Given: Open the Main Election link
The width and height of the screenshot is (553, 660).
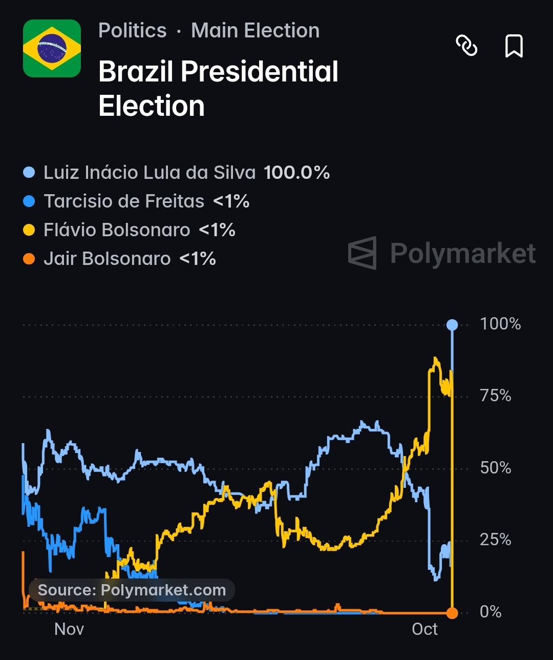Looking at the screenshot, I should pyautogui.click(x=256, y=31).
